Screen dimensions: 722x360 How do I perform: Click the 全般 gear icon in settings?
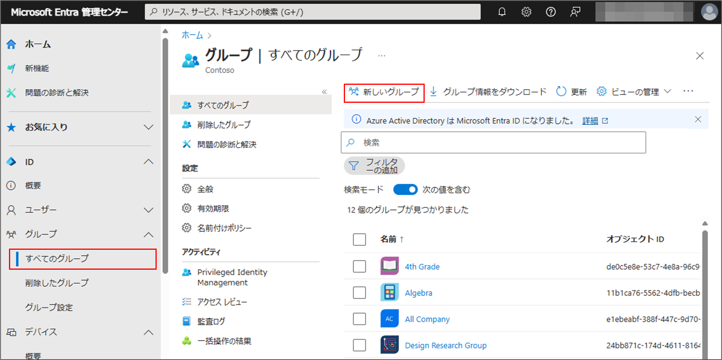point(187,189)
